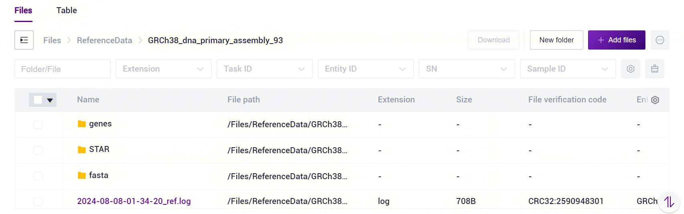
Task: Tick the select-all header checkbox
Action: click(38, 100)
